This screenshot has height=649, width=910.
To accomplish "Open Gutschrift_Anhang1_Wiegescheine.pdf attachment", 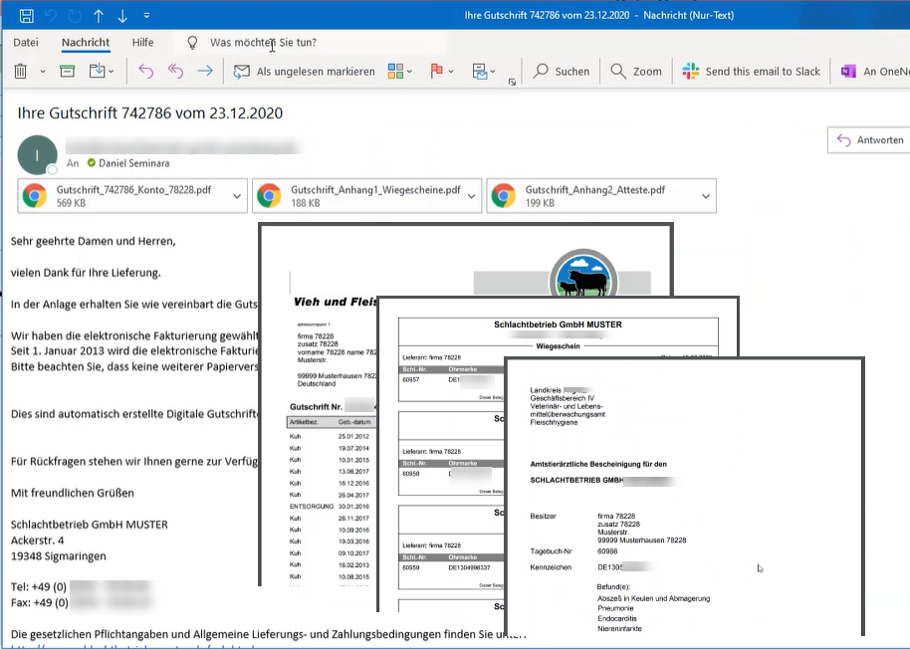I will pyautogui.click(x=356, y=196).
